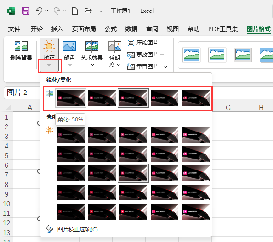Select the 柔化: 50% sharpen/soften preset
This screenshot has height=242, width=273.
pos(71,98)
